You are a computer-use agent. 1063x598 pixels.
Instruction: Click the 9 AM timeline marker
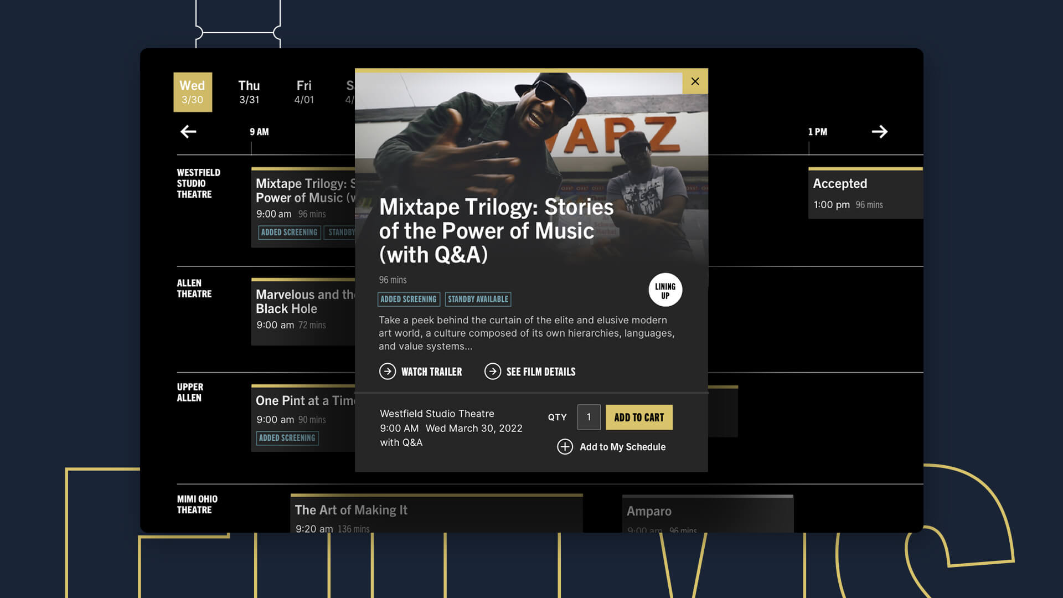[259, 132]
